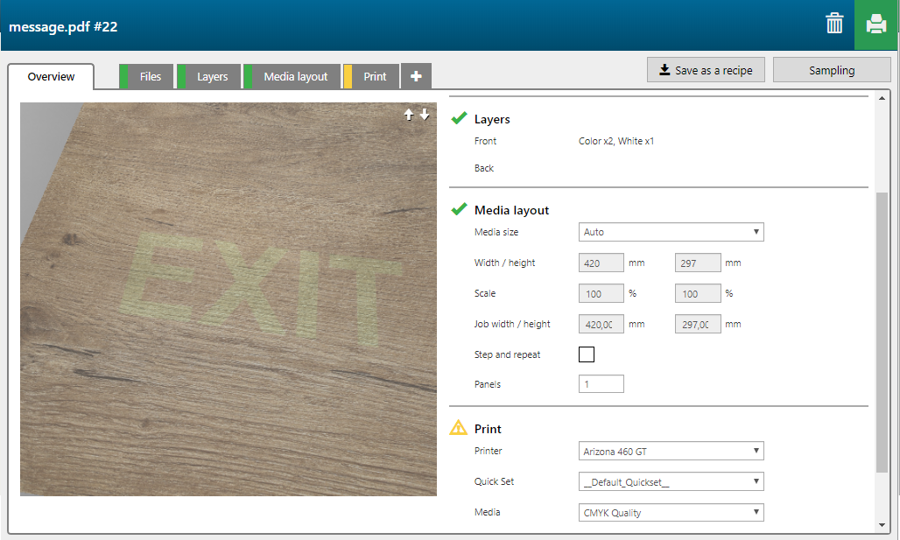Enable the Step and repeat checkbox
Viewport: 900px width, 540px height.
(x=587, y=354)
